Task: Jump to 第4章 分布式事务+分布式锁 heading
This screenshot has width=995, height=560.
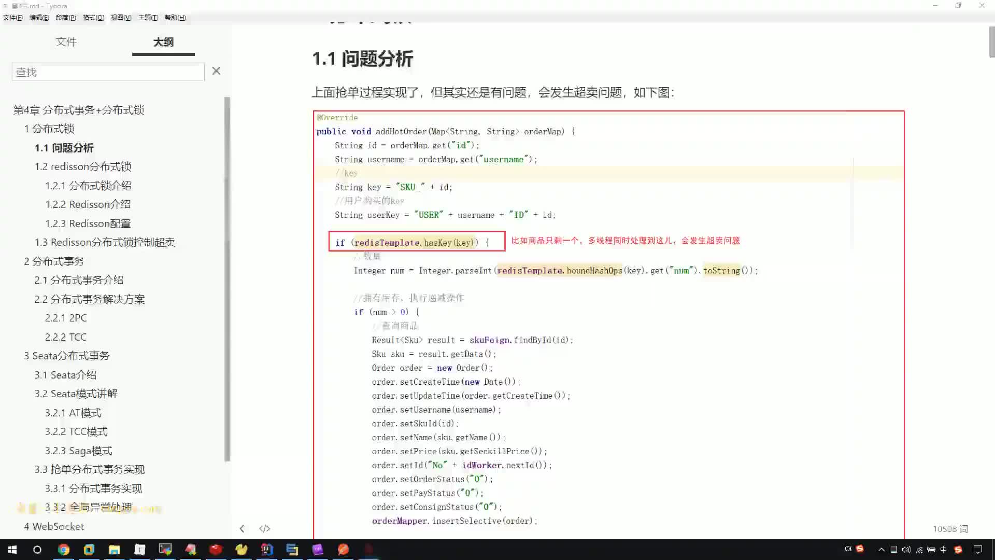Action: pyautogui.click(x=79, y=110)
